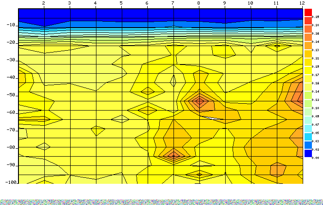Click the legend value 0.16

(x=315, y=83)
